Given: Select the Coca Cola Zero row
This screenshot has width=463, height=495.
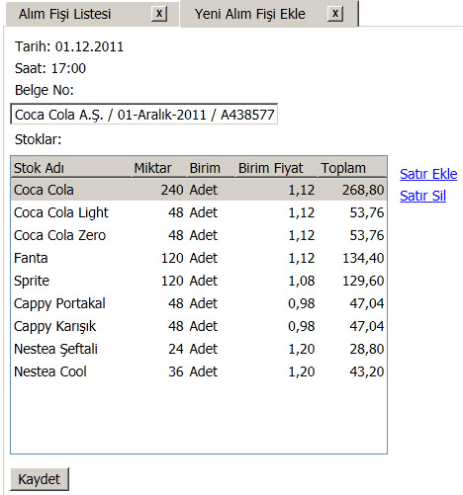Looking at the screenshot, I should coord(199,235).
